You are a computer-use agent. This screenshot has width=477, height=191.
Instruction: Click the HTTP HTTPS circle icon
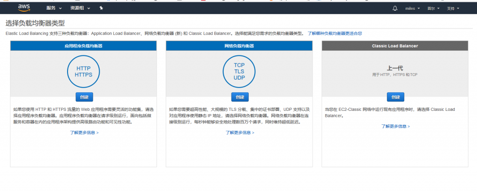point(83,71)
